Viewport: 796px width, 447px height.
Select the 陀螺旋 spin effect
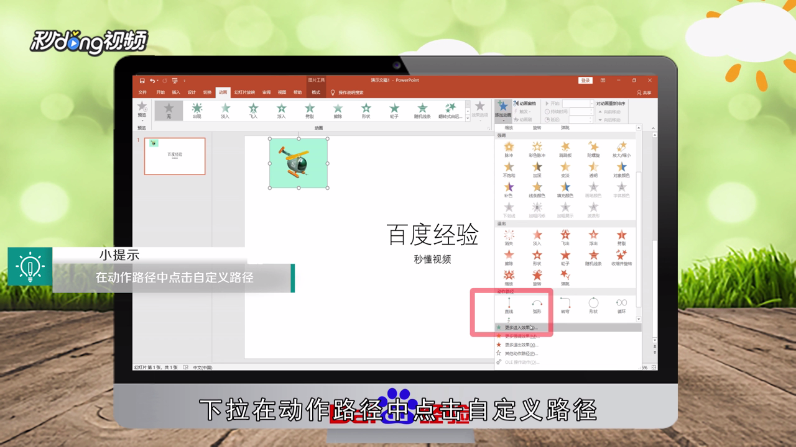click(x=593, y=150)
